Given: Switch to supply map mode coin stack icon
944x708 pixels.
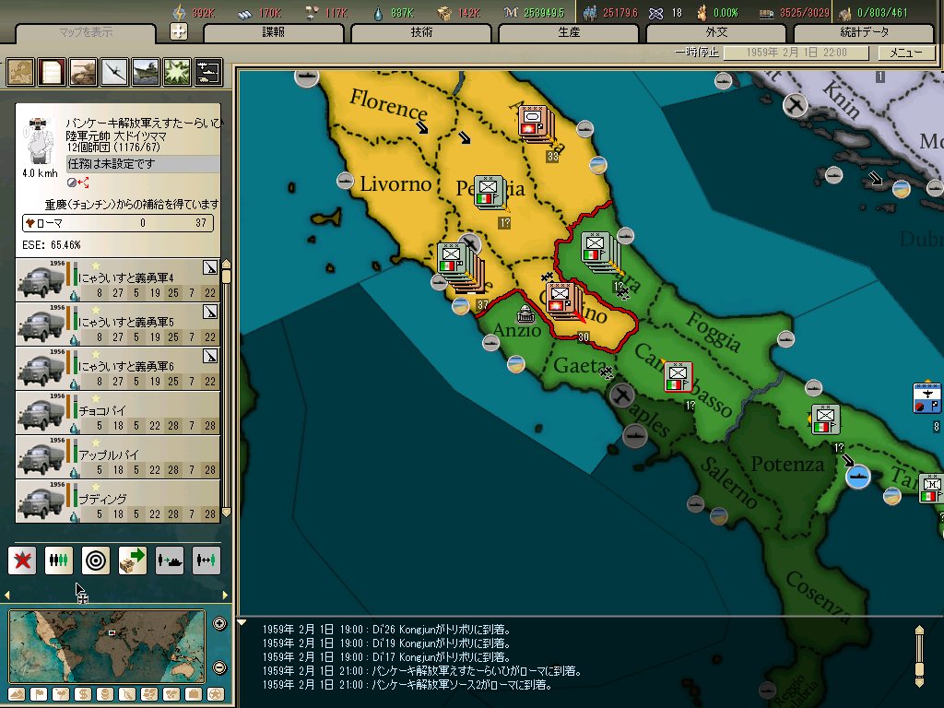Looking at the screenshot, I should pyautogui.click(x=105, y=694).
